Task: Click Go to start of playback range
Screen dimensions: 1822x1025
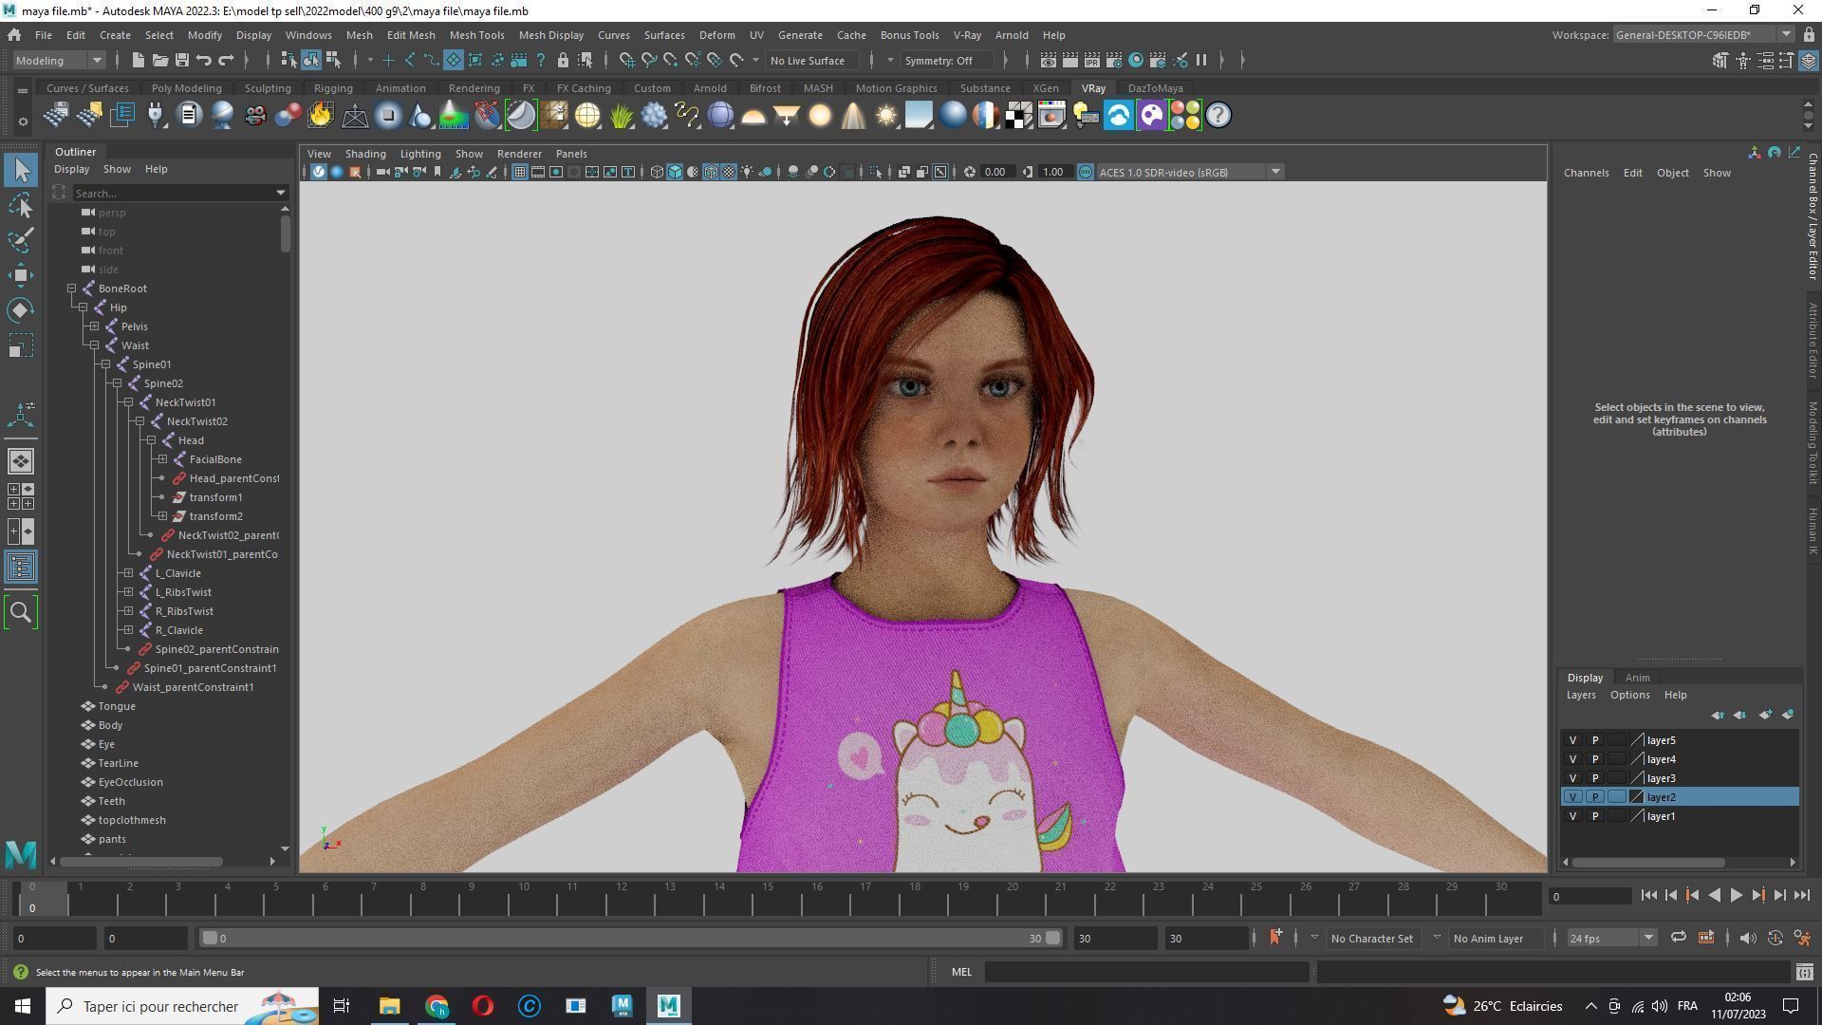Action: coord(1648,895)
